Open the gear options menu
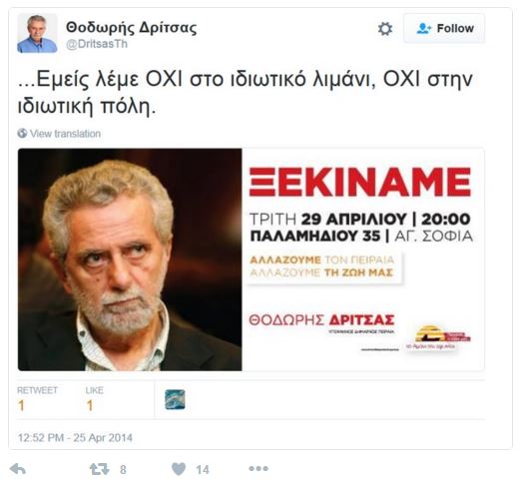524x490 pixels. (x=385, y=29)
